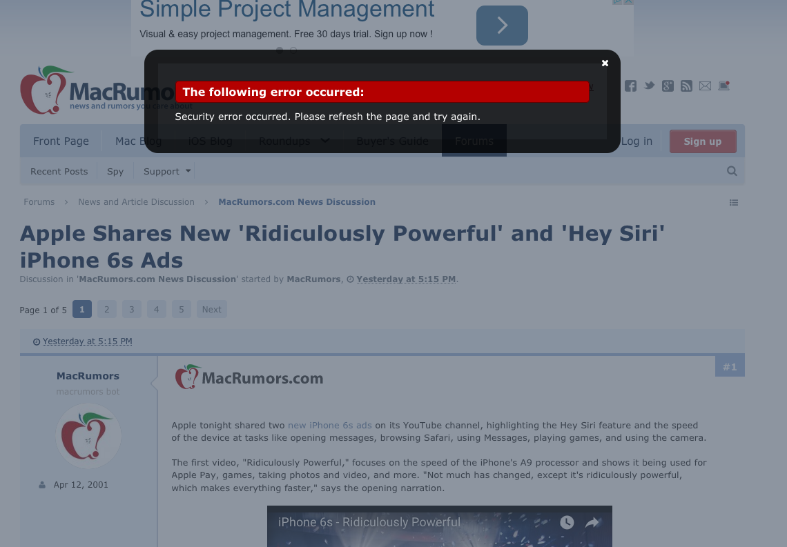Click the advertisement arrow button
This screenshot has width=787, height=547.
tap(502, 26)
